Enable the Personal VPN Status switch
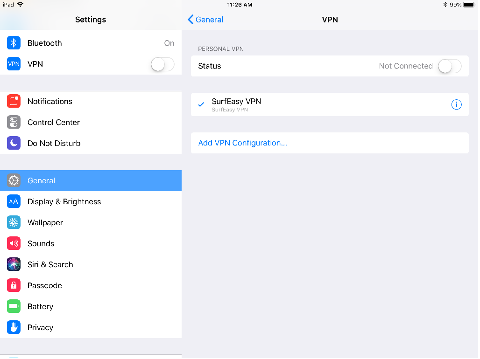 click(x=449, y=66)
